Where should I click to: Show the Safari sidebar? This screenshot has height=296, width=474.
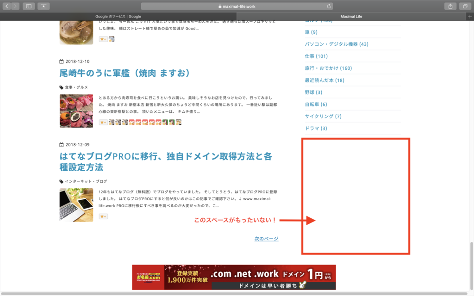pyautogui.click(x=29, y=6)
